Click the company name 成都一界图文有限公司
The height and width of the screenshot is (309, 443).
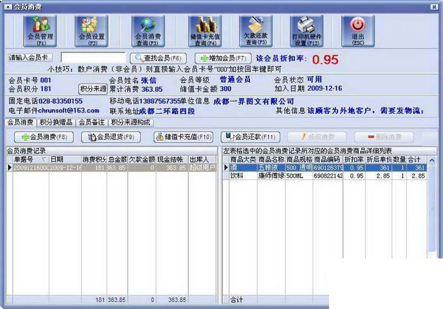254,101
